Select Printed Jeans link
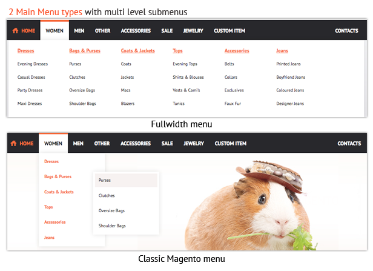Screen dimensions: 373x271 coord(288,64)
